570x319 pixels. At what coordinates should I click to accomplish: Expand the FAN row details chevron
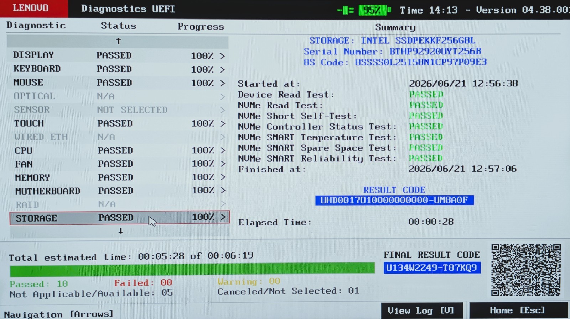[x=223, y=164]
